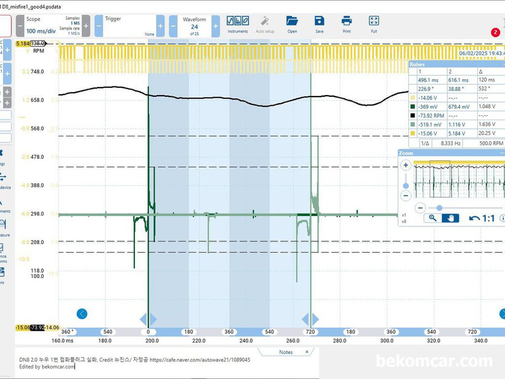Click the 226.9 ° phase value
Viewport: 505px width, 379px height.
(x=426, y=89)
